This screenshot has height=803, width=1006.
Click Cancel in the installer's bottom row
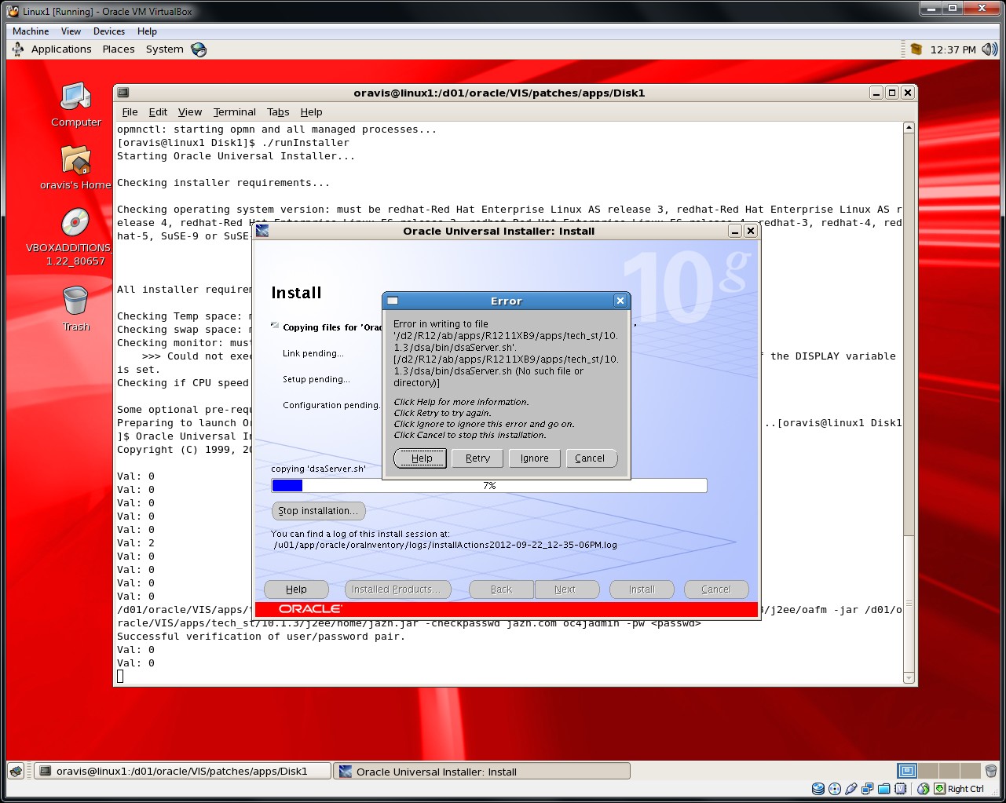point(716,589)
